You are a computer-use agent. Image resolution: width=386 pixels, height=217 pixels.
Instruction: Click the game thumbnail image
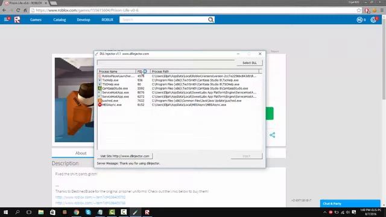[74, 100]
